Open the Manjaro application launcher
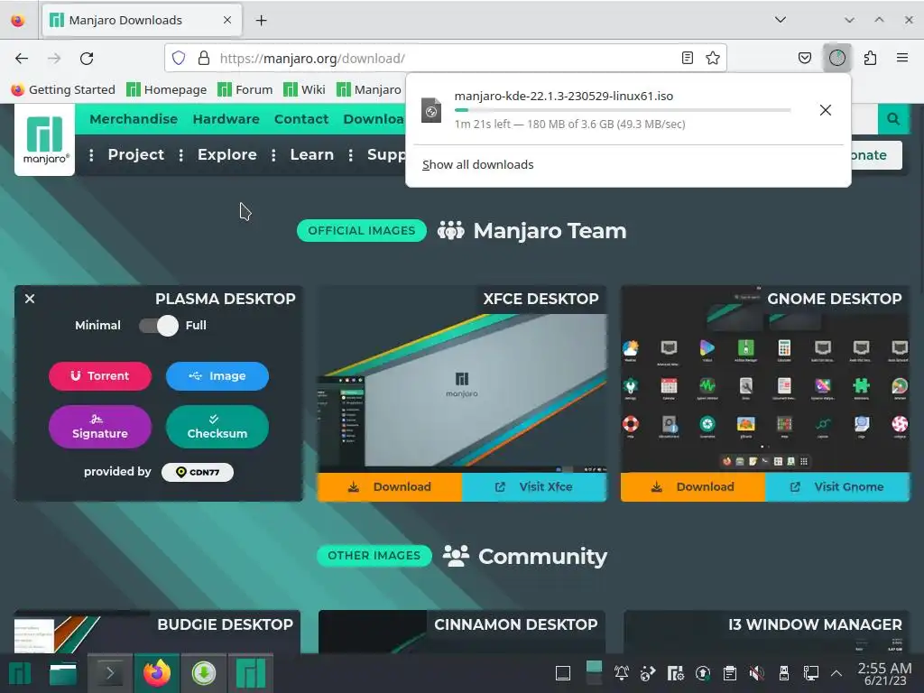 (x=20, y=673)
